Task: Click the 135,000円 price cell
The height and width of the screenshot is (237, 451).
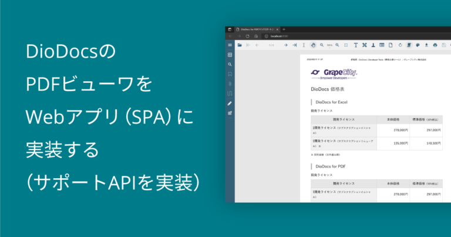Action: click(393, 143)
